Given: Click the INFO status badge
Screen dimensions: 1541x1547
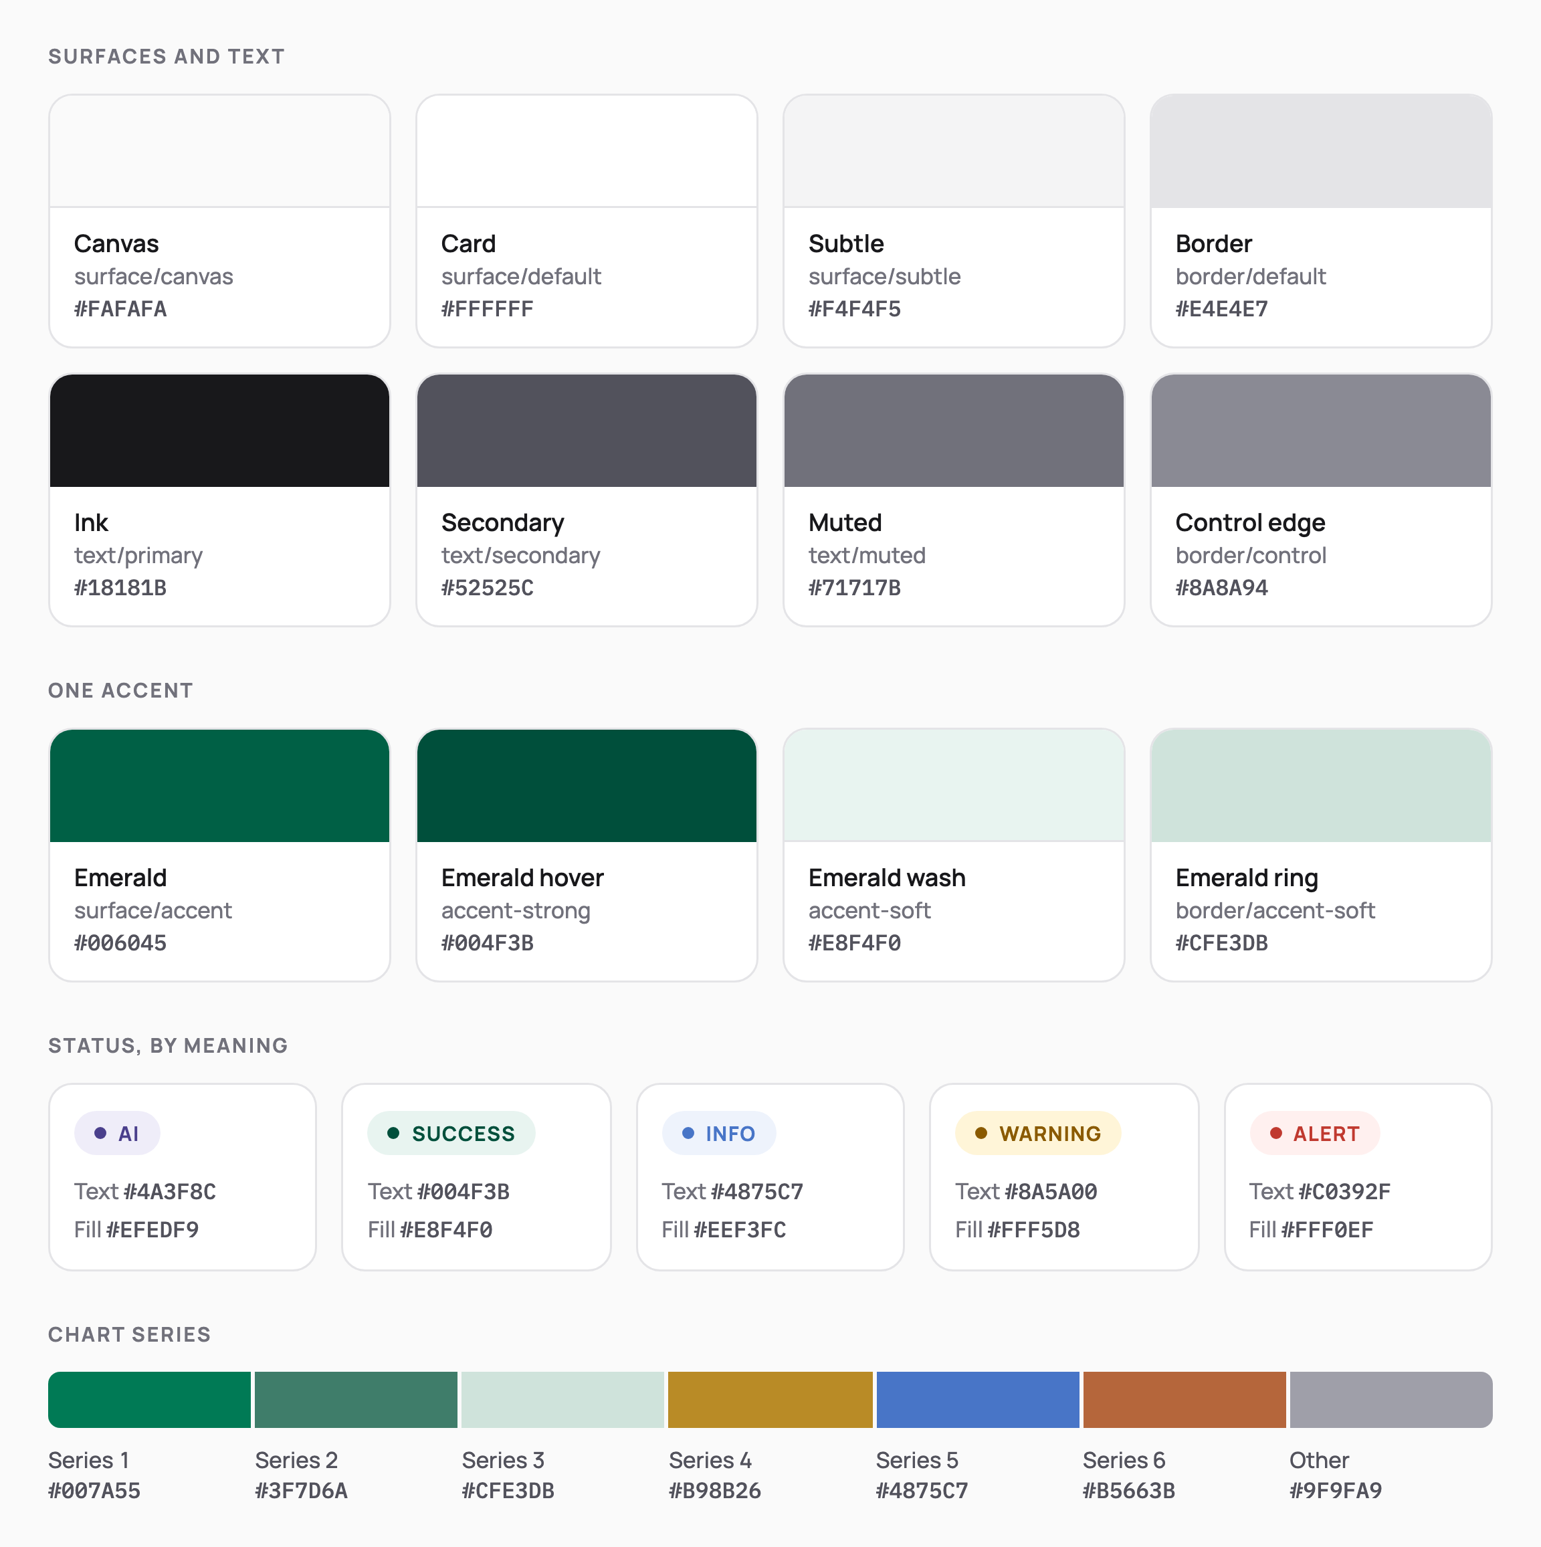Looking at the screenshot, I should tap(718, 1133).
